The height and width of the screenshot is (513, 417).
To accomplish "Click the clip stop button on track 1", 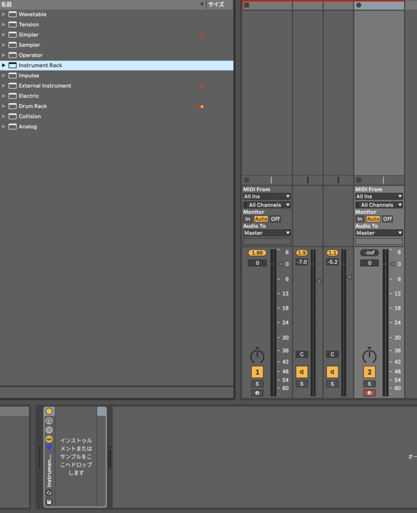I will [246, 180].
